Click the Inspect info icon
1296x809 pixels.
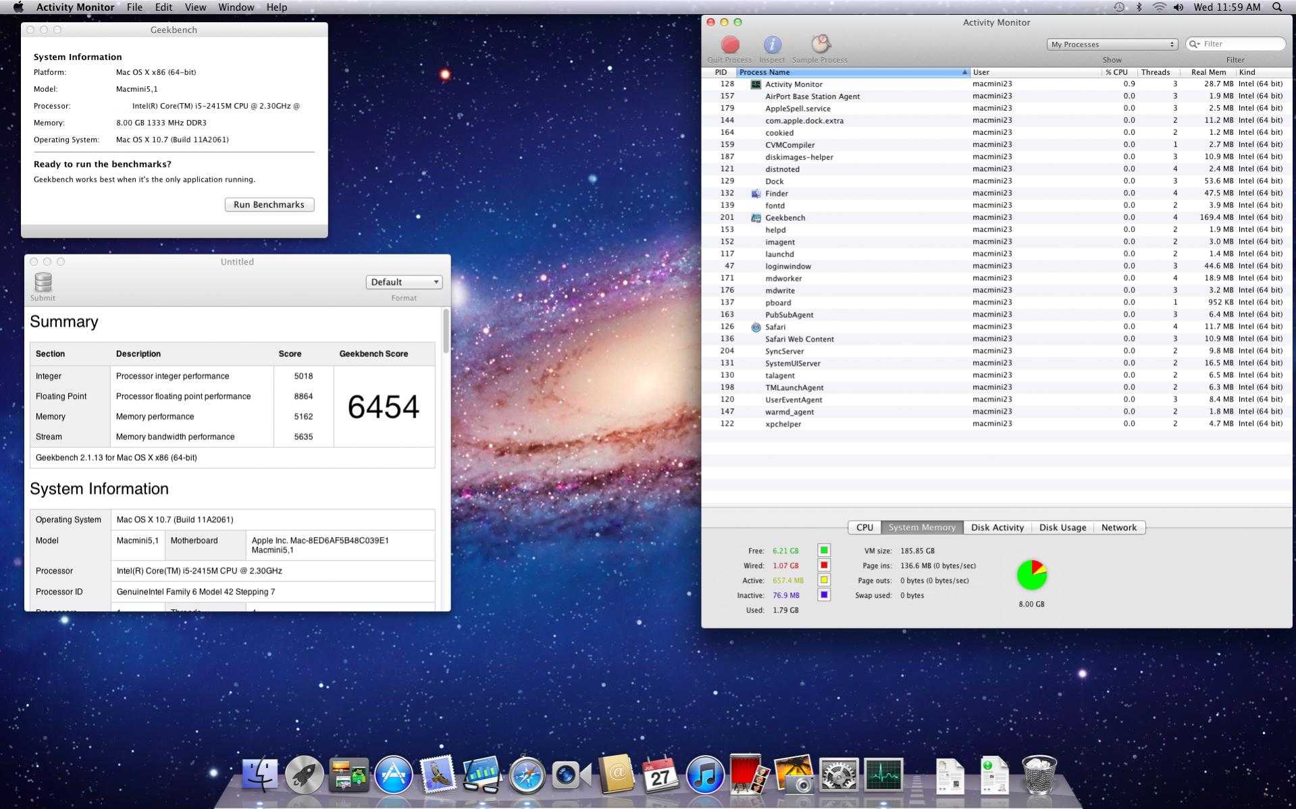772,45
